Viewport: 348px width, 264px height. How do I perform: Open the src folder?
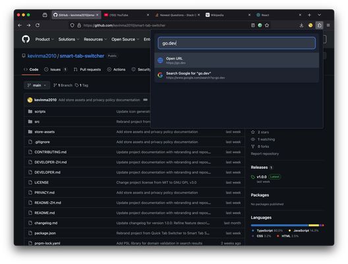pyautogui.click(x=37, y=122)
